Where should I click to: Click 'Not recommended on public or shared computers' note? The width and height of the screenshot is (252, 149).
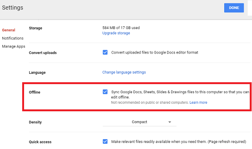click(150, 103)
